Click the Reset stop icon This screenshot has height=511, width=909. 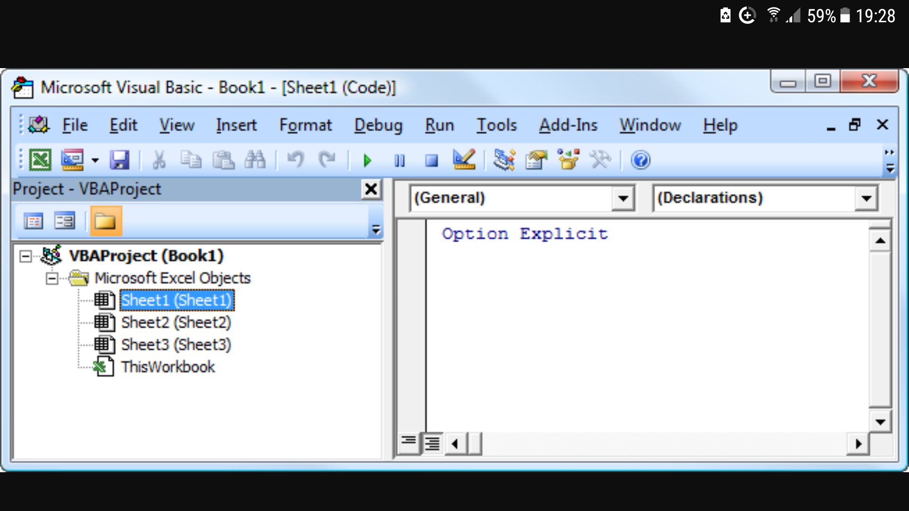point(431,161)
